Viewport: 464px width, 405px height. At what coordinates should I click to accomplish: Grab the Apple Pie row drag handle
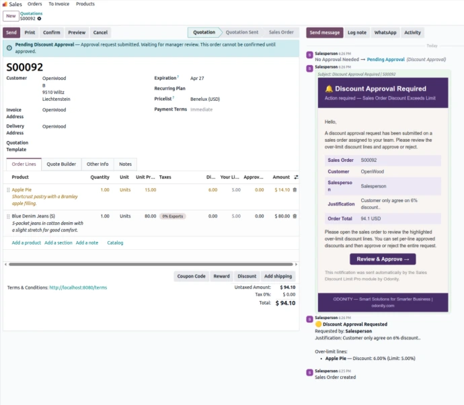tap(7, 190)
